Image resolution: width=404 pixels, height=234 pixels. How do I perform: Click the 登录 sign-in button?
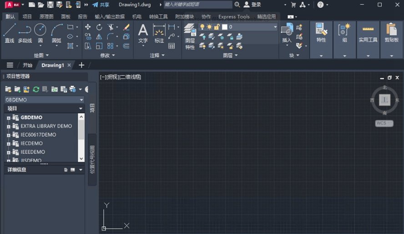pyautogui.click(x=252, y=5)
